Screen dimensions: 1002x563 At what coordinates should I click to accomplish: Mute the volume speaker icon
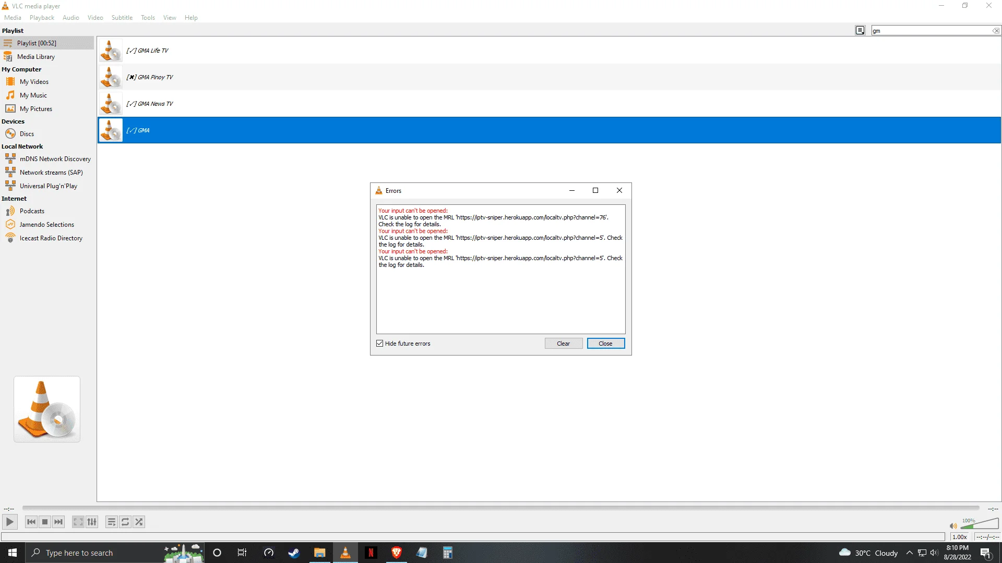click(x=953, y=526)
